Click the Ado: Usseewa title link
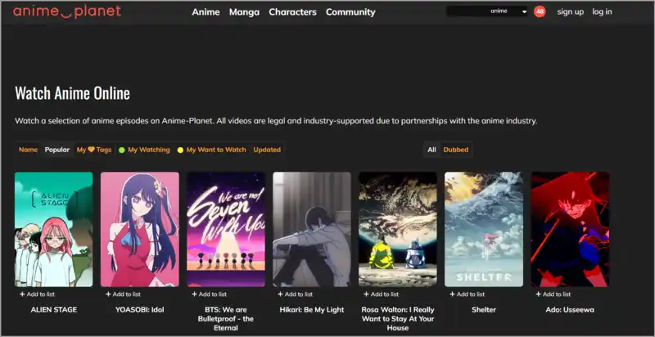The height and width of the screenshot is (337, 655). pos(570,310)
